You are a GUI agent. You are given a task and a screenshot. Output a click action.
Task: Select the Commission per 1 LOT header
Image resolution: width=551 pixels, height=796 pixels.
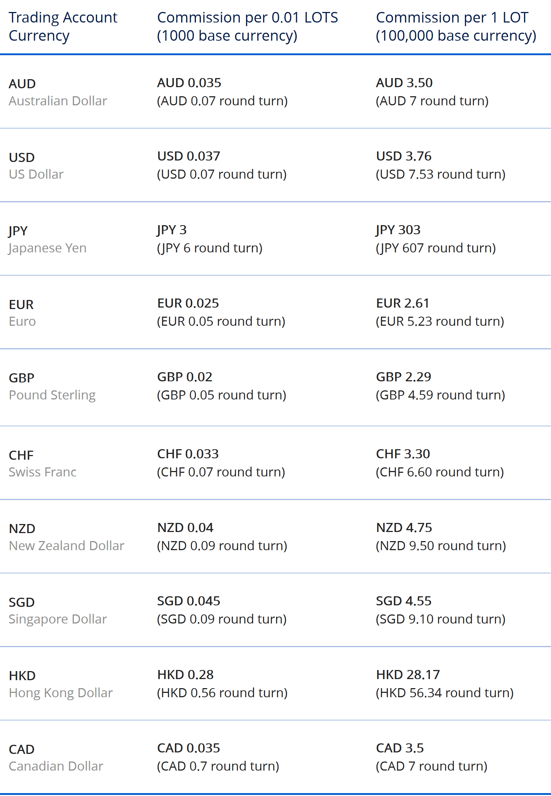coord(456,27)
